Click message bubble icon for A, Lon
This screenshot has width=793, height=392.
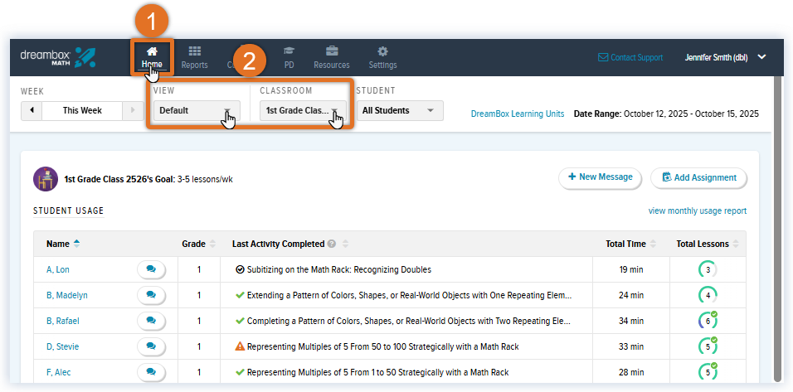[x=151, y=269]
